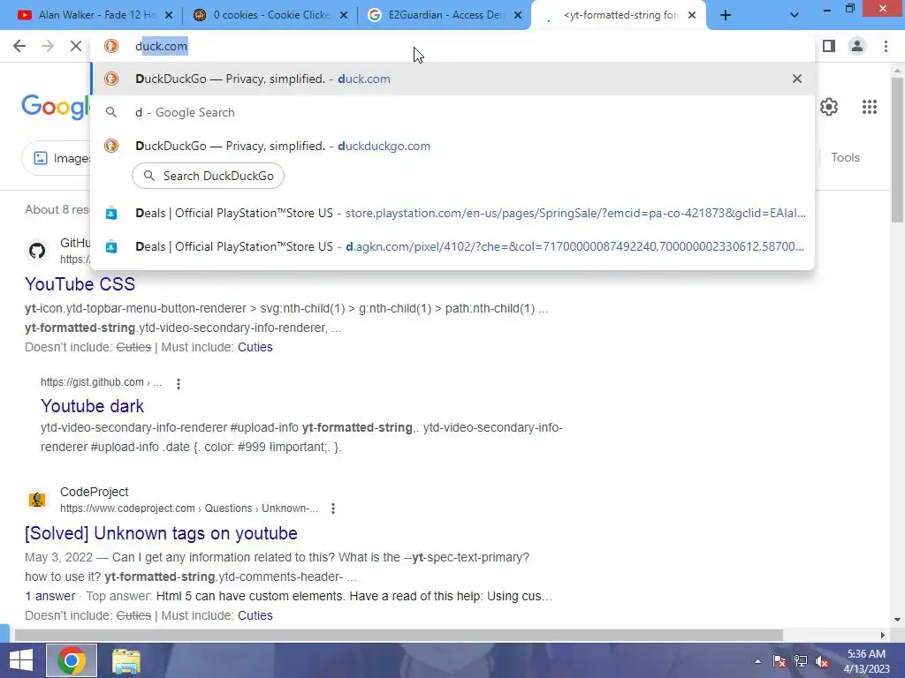
Task: Open Action Center flag icon
Action: (780, 661)
